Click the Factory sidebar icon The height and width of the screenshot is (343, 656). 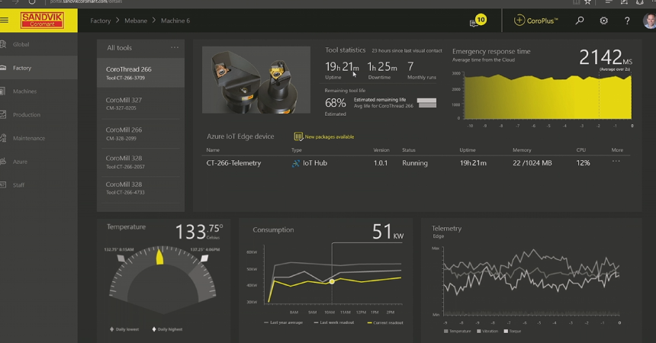pyautogui.click(x=2, y=67)
